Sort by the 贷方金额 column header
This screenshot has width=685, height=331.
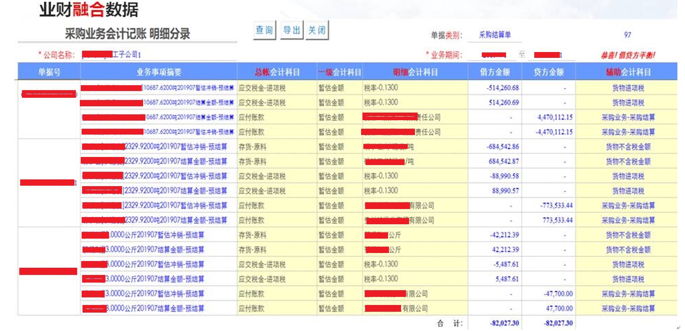pyautogui.click(x=548, y=72)
